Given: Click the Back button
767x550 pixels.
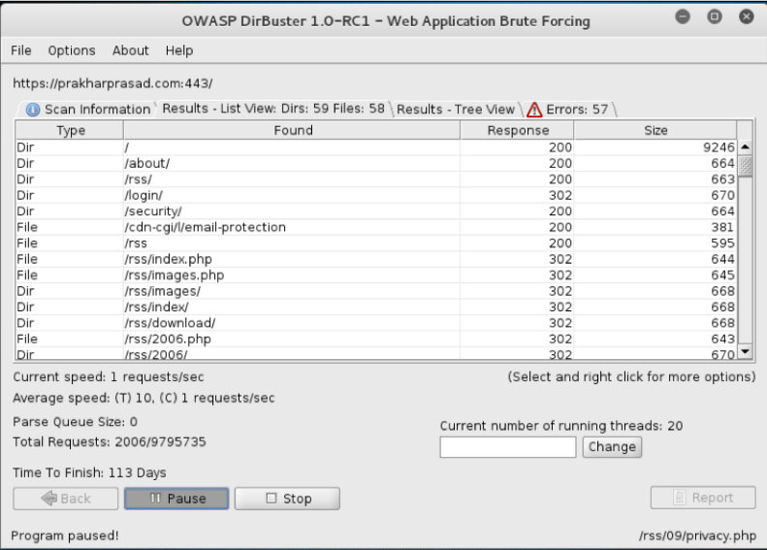Looking at the screenshot, I should [66, 499].
